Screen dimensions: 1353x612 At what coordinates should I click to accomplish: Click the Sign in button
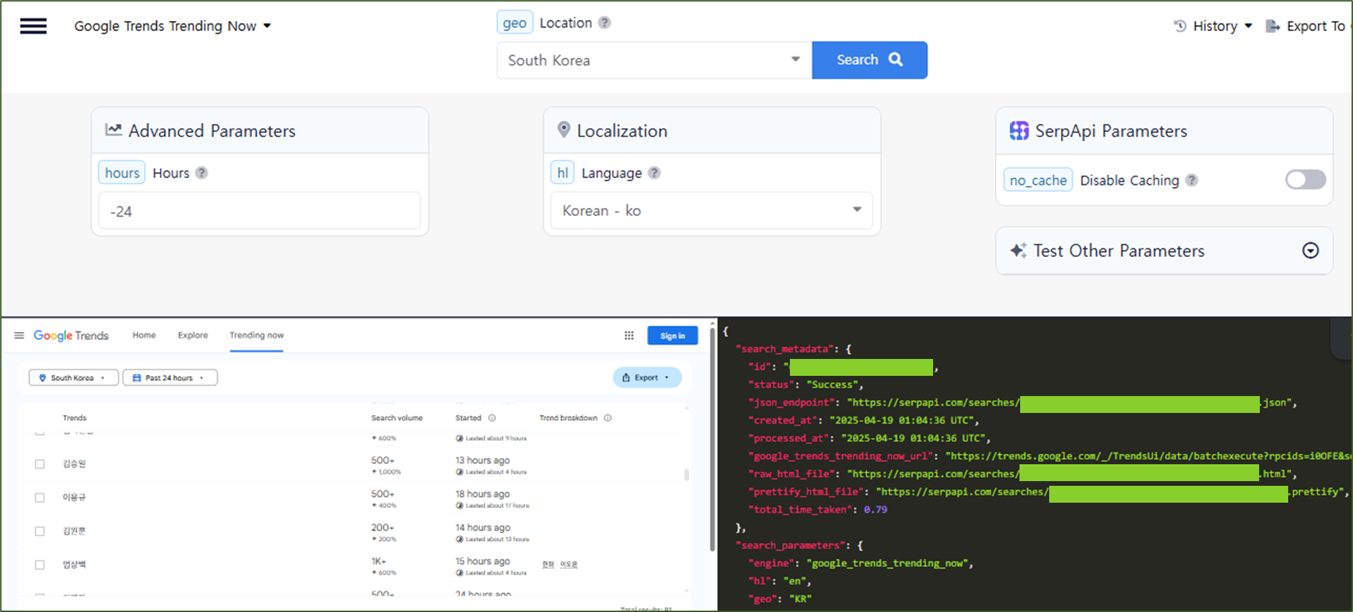tap(672, 335)
